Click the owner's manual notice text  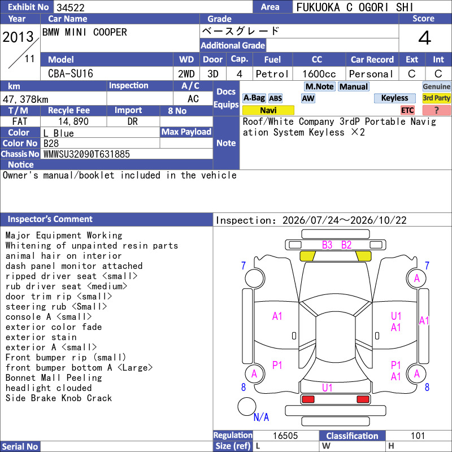pos(120,175)
